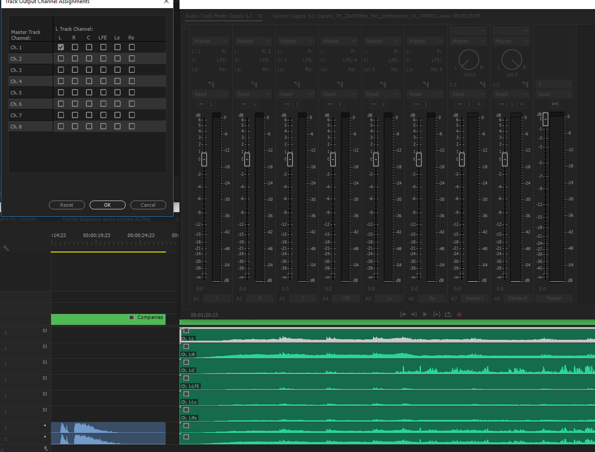Viewport: 595px width, 452px height.
Task: Click the Go to In Point transport icon
Action: click(x=402, y=314)
